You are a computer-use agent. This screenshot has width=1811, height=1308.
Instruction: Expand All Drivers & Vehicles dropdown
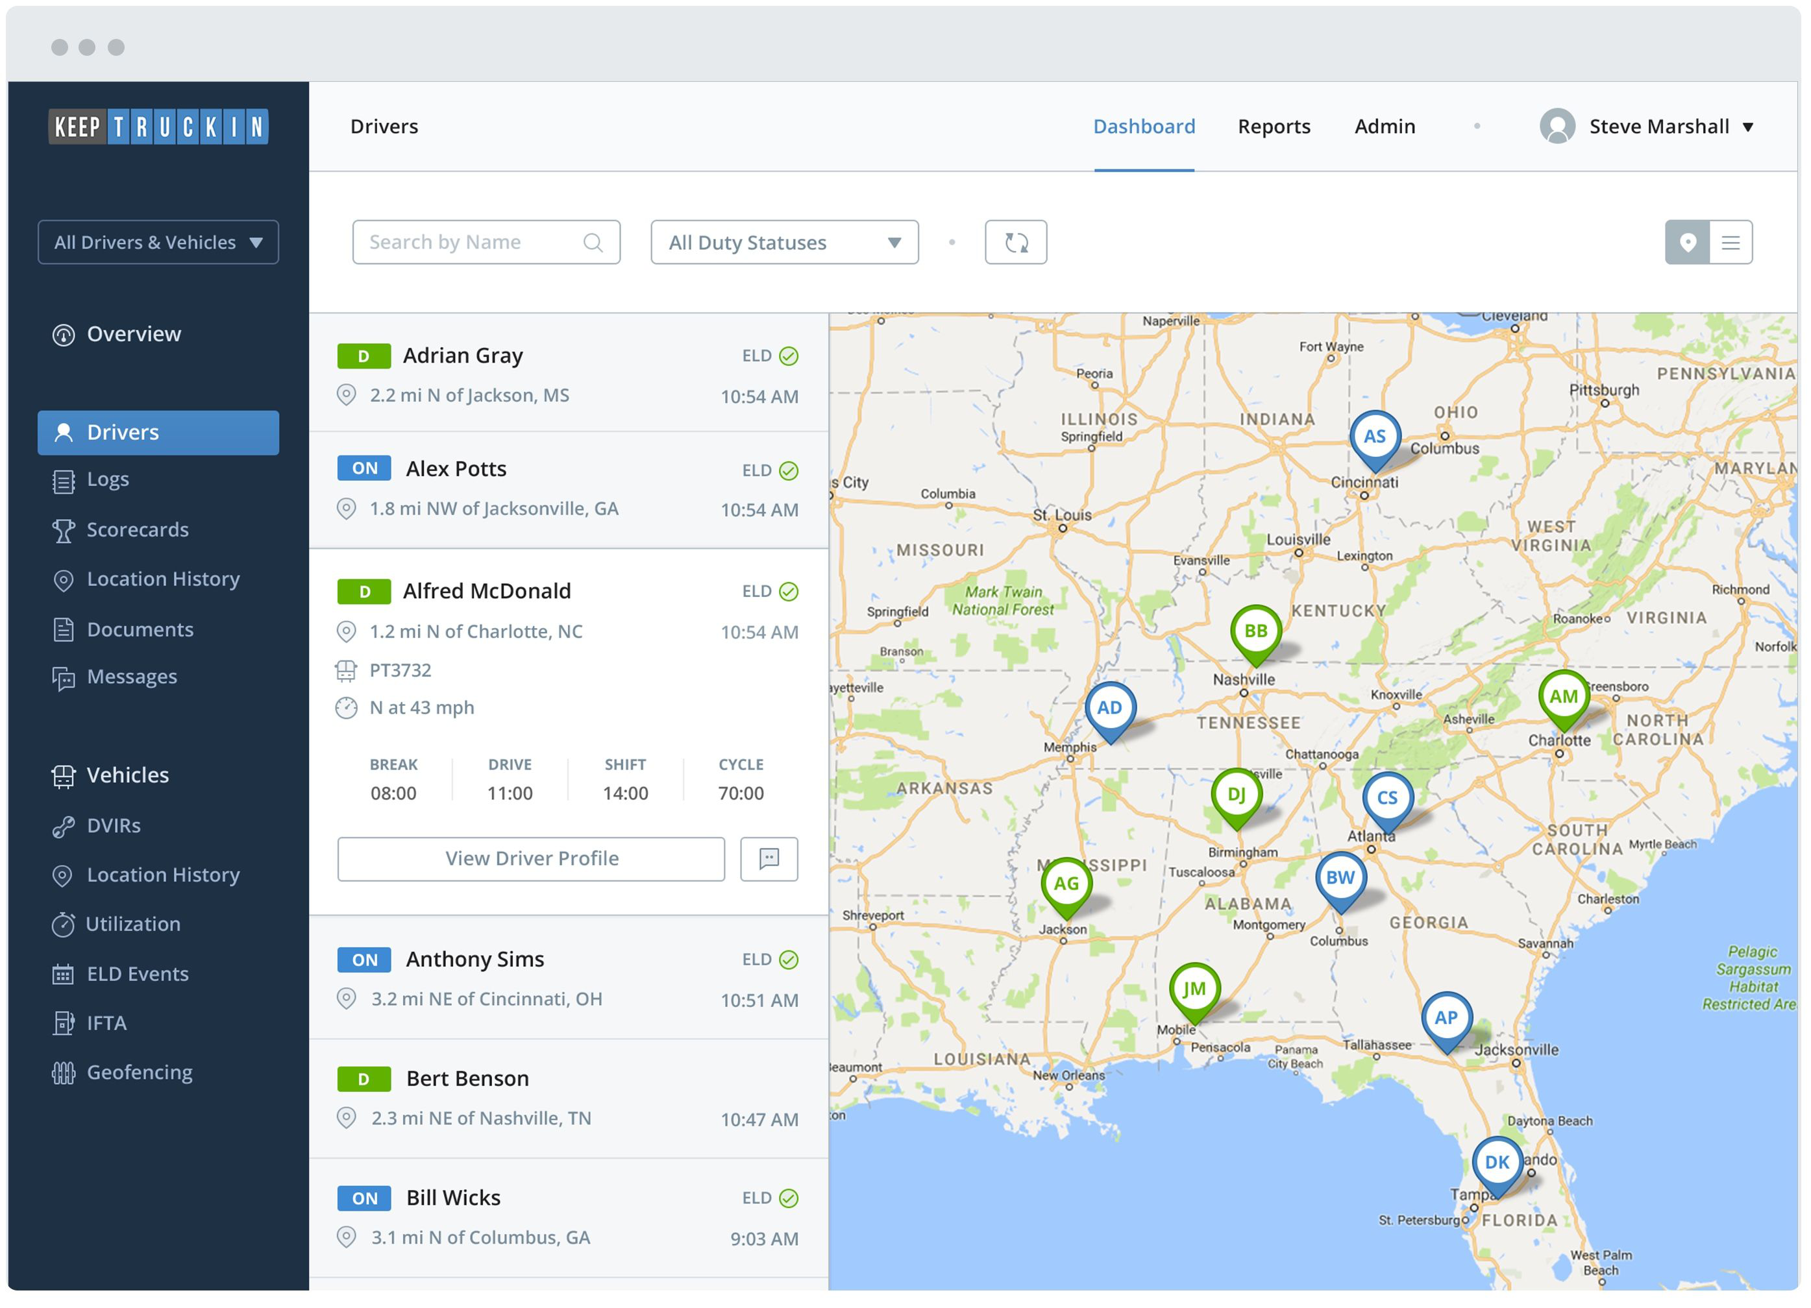coord(158,242)
